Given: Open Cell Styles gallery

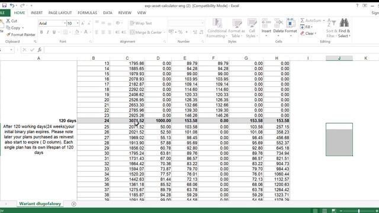Looking at the screenshot, I should [x=252, y=28].
